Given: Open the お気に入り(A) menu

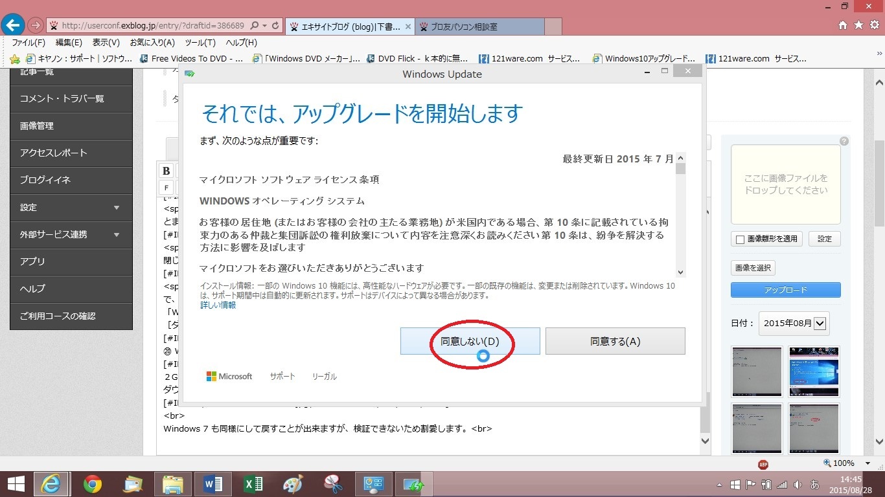Looking at the screenshot, I should 152,43.
